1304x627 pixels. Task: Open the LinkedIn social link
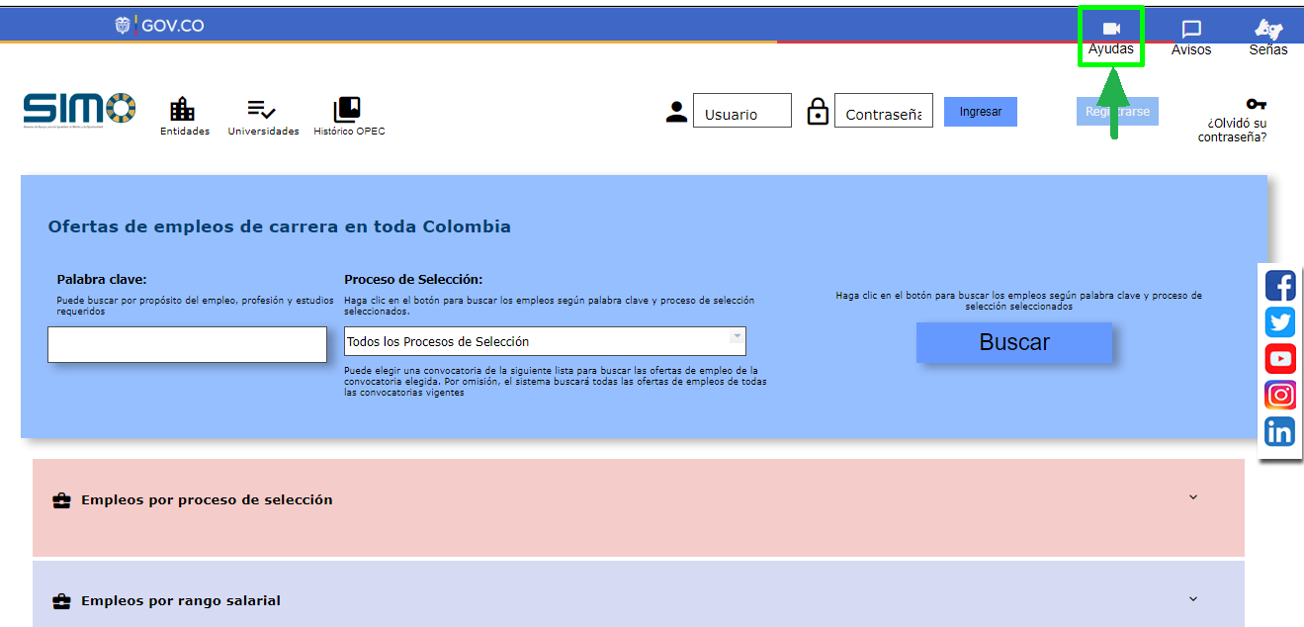tap(1280, 431)
